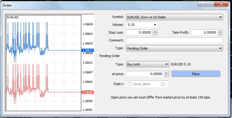This screenshot has height=118, width=232.
Task: Click the 1.36620 price axis label
Action: (88, 44)
